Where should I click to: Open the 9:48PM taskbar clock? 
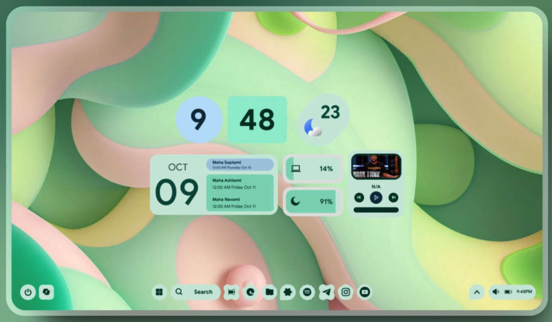click(x=524, y=292)
